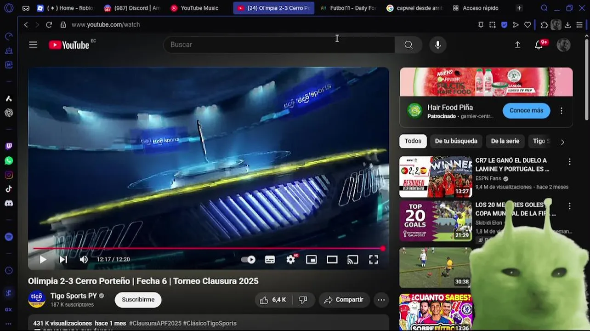The height and width of the screenshot is (331, 590).
Task: Open the heart bookmarks icon in toolbar
Action: (528, 25)
